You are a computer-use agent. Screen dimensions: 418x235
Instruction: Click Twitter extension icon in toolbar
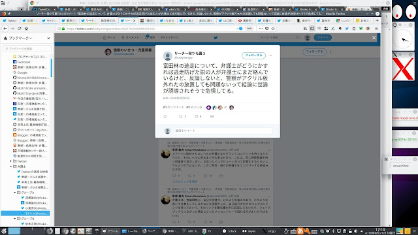(x=347, y=29)
